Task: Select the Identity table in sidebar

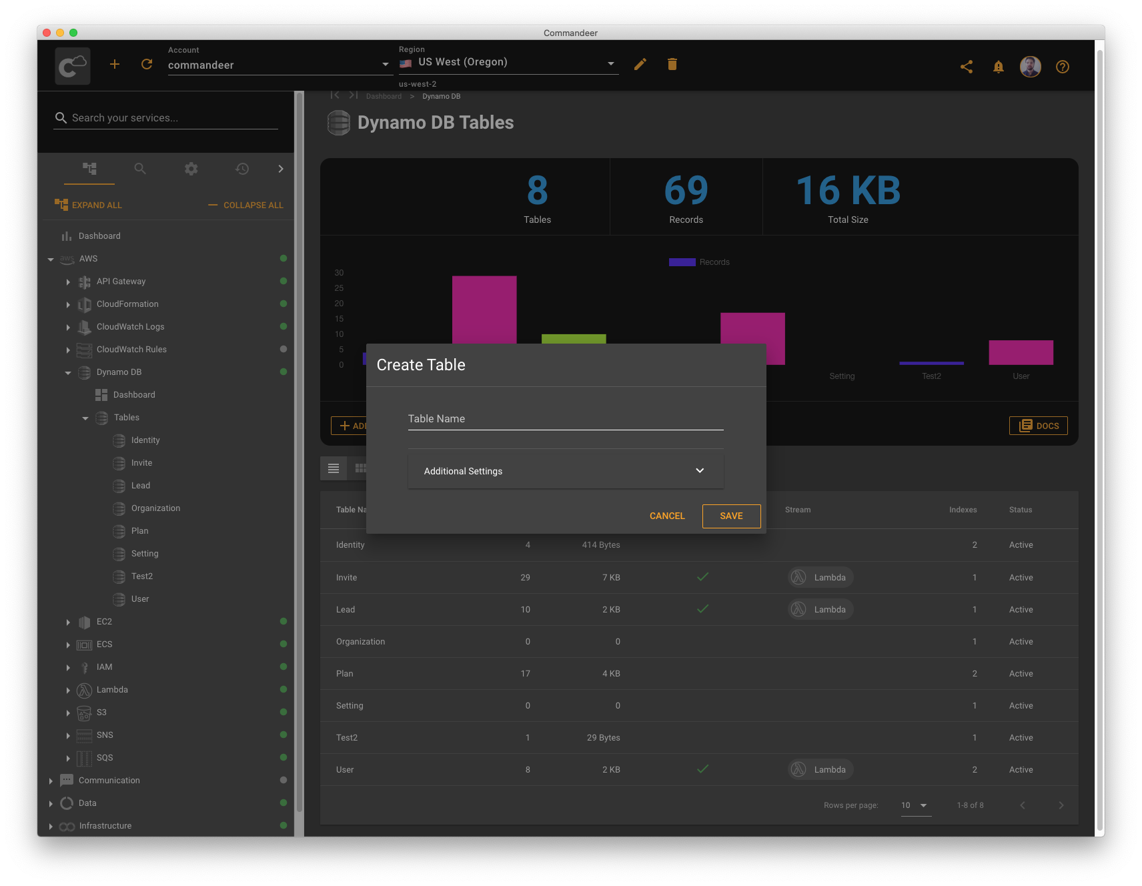Action: 145,440
